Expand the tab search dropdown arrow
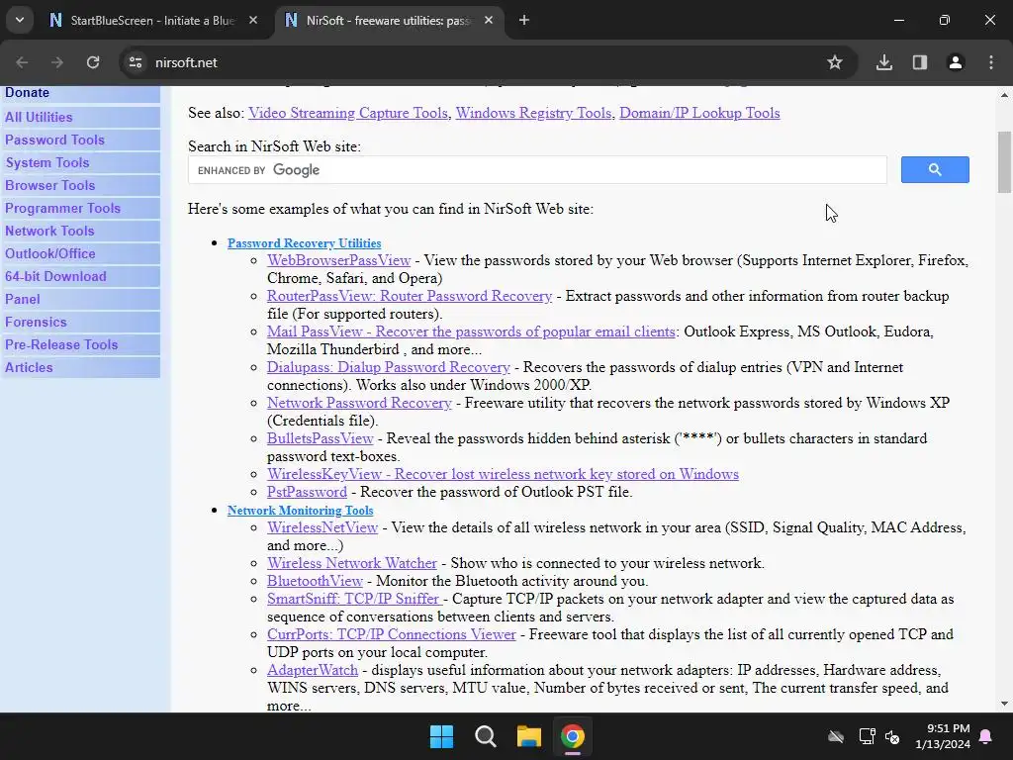1013x760 pixels. 20,20
